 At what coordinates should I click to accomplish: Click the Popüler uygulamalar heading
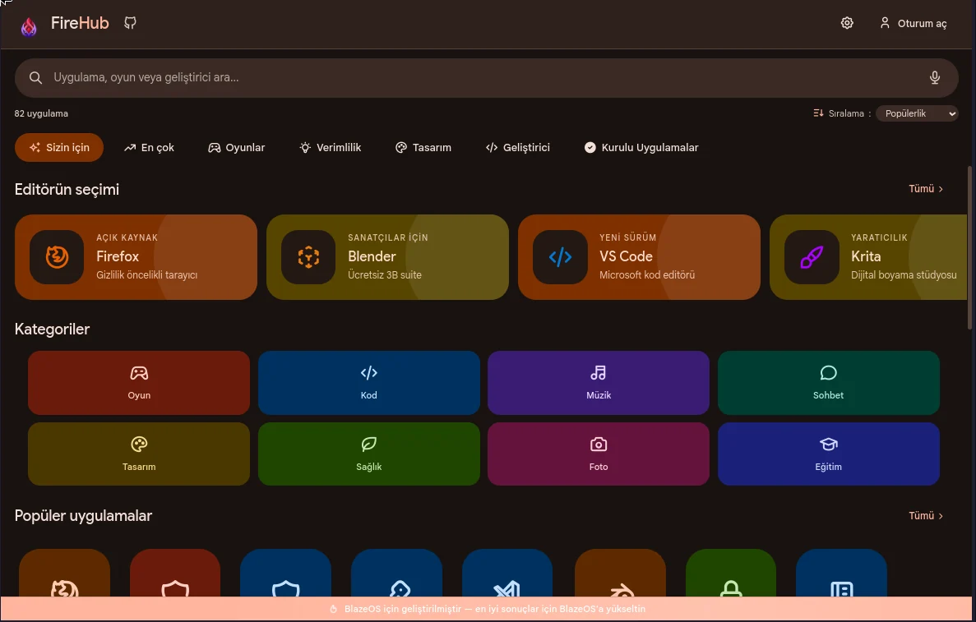pos(83,516)
